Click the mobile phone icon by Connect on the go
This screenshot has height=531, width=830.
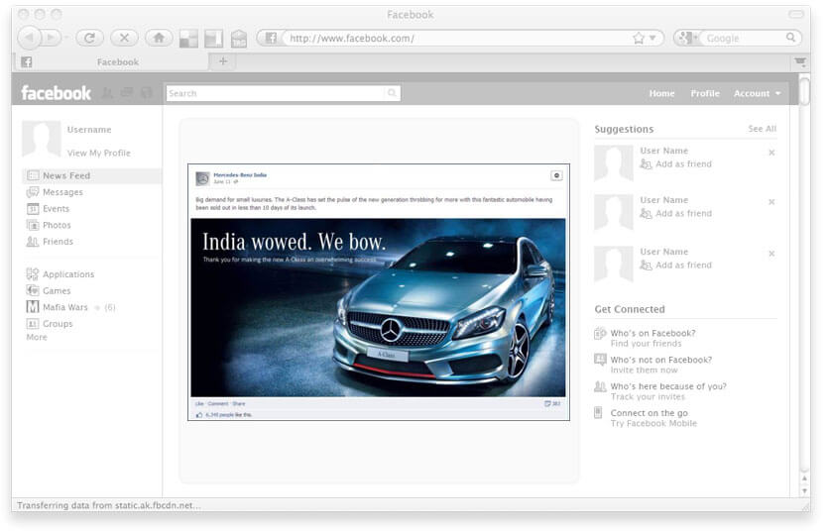coord(598,412)
